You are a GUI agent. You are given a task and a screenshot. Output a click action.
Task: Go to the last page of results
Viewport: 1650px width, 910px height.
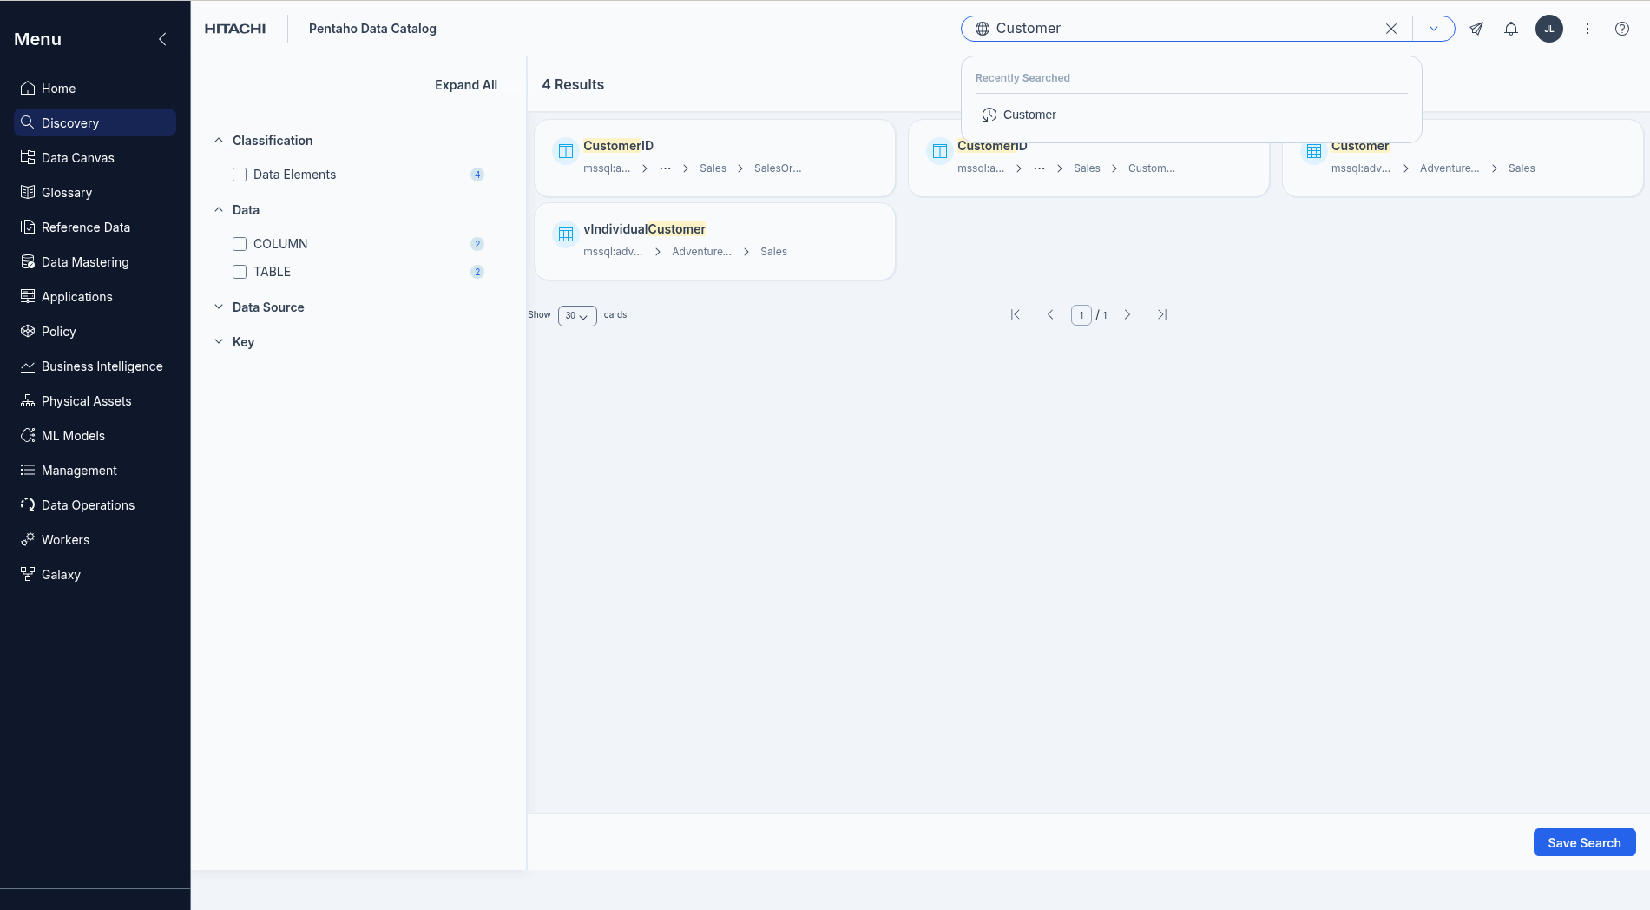(1162, 314)
